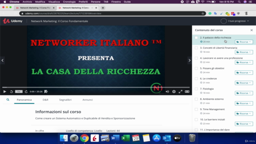Go to the next lecture arrow
Viewport: 256px width, 144px height.
[x=189, y=60]
